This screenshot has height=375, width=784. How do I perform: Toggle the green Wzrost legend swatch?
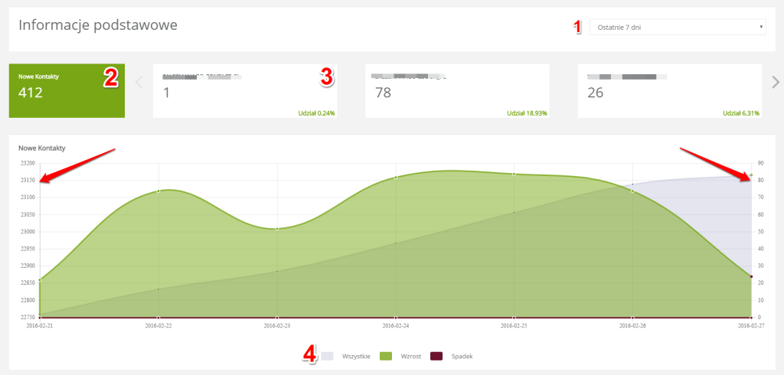tap(386, 356)
